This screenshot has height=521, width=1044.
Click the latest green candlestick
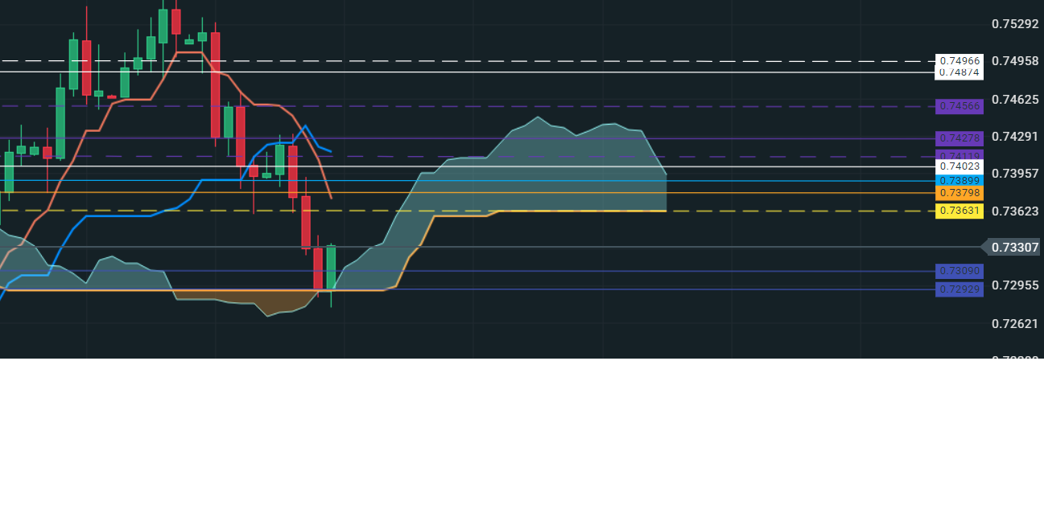coord(331,267)
